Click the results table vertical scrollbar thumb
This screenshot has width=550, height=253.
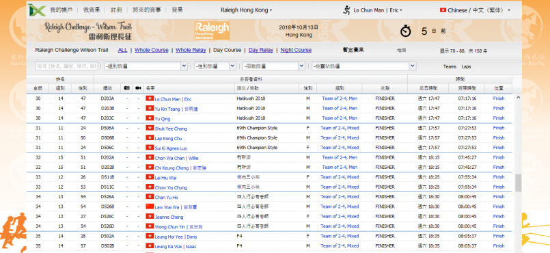(x=518, y=183)
